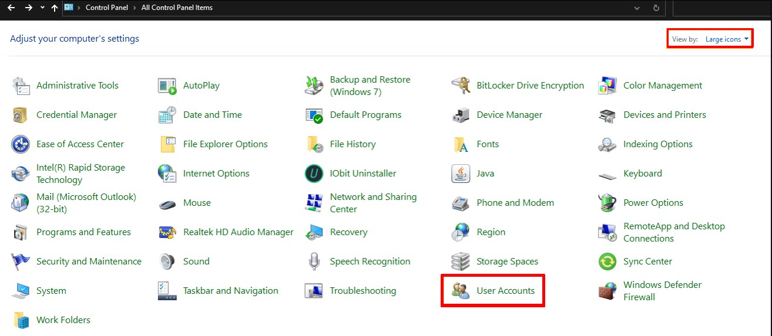772x336 pixels.
Task: Open the Mouse icon
Action: tap(167, 204)
